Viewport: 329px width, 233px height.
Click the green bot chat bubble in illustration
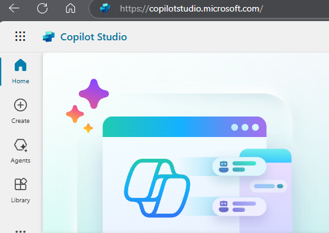point(239,166)
